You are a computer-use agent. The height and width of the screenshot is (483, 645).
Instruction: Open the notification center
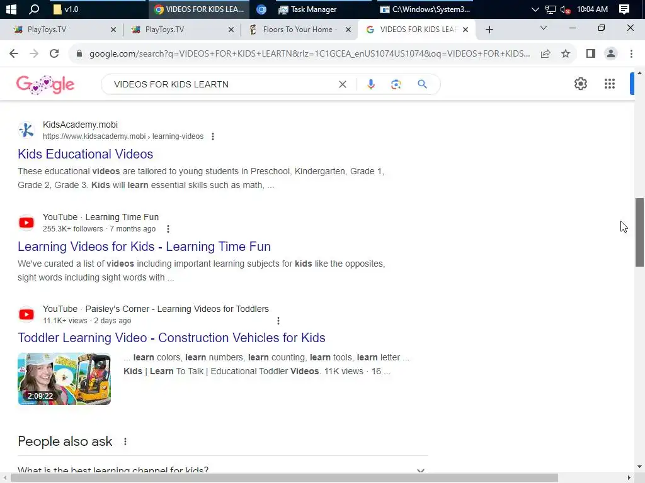pos(624,9)
